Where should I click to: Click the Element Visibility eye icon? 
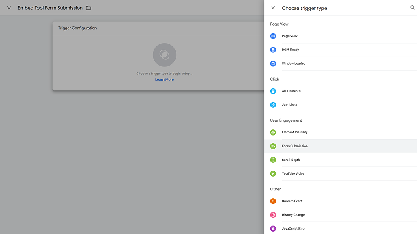(x=273, y=132)
